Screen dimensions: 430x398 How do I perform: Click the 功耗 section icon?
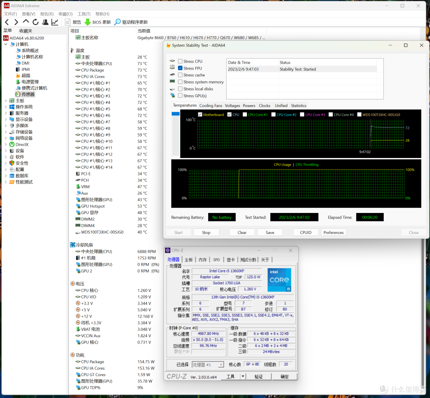click(x=73, y=355)
